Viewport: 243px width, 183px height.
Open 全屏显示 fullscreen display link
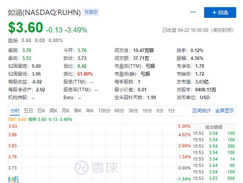tap(224, 110)
